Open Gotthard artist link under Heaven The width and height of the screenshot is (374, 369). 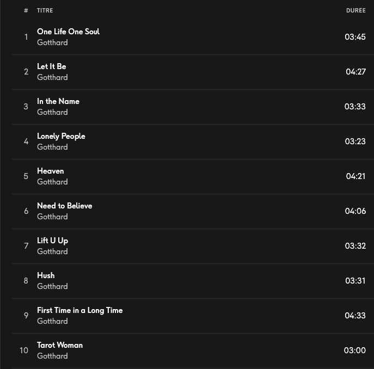(x=52, y=182)
